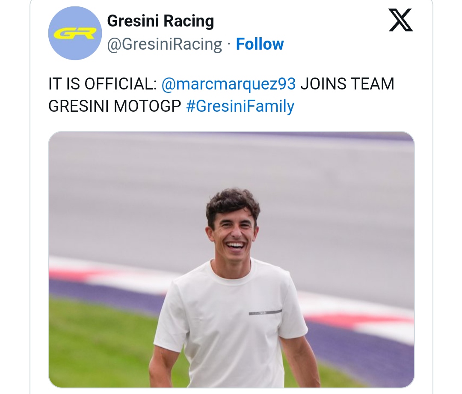Click the grey logo on white t-shirt

[265, 313]
